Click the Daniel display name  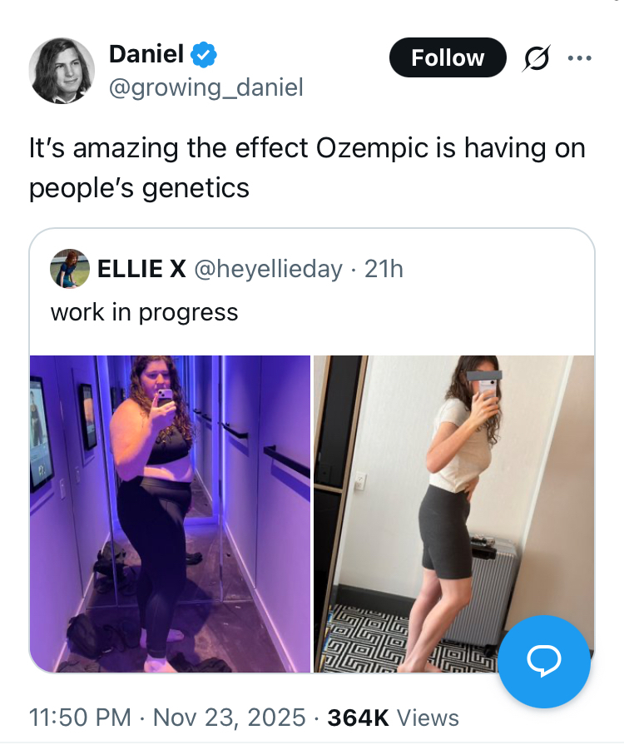pos(146,55)
